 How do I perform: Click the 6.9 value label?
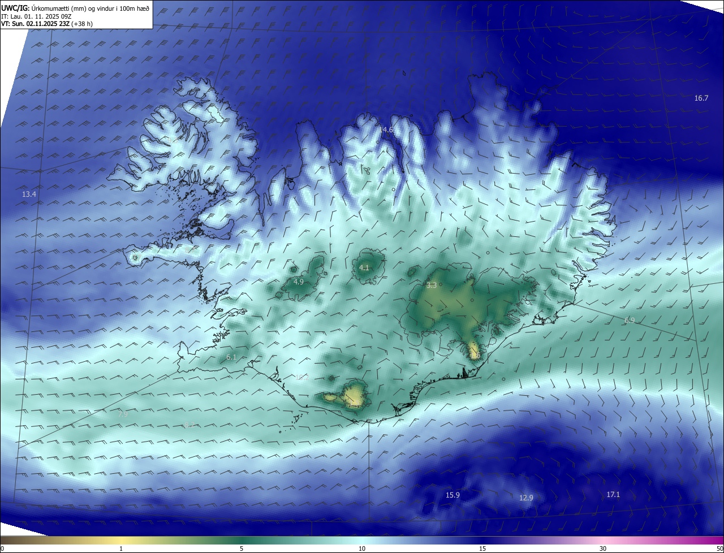pos(630,321)
